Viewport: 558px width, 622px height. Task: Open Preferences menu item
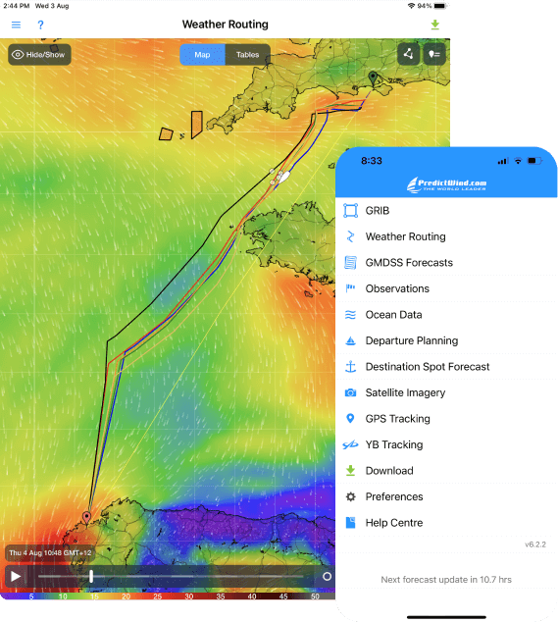[446, 496]
